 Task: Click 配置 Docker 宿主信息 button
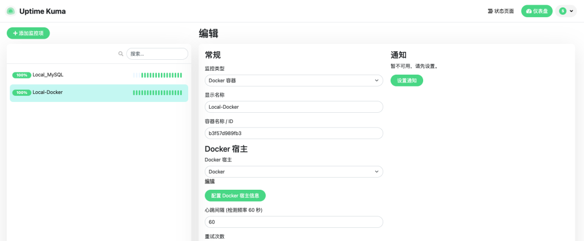click(x=235, y=195)
